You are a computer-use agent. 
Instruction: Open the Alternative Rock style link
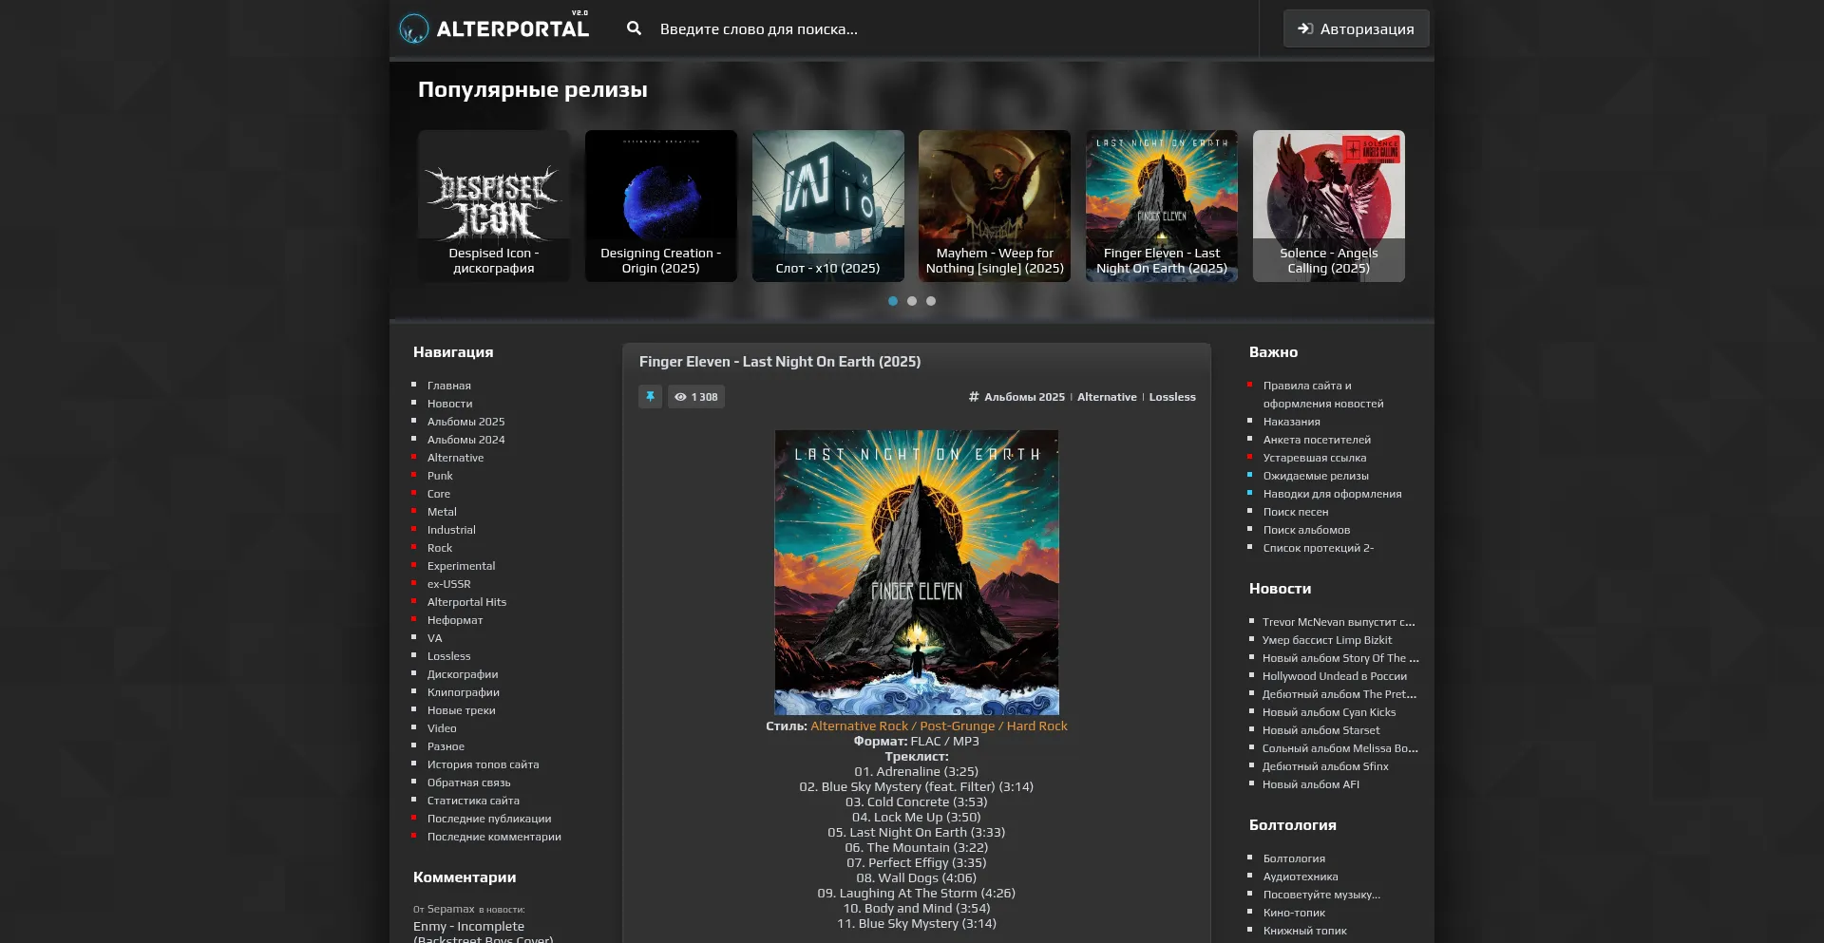859,726
